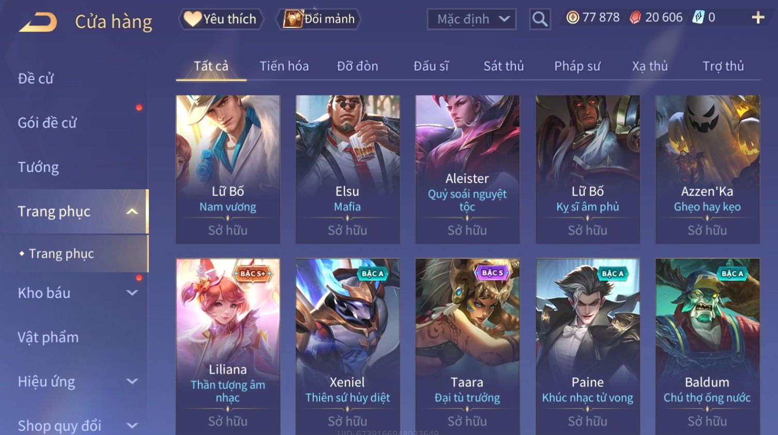Screen dimensions: 778x435
Task: Collapse the Trang phục sidebar section
Action: click(x=132, y=211)
